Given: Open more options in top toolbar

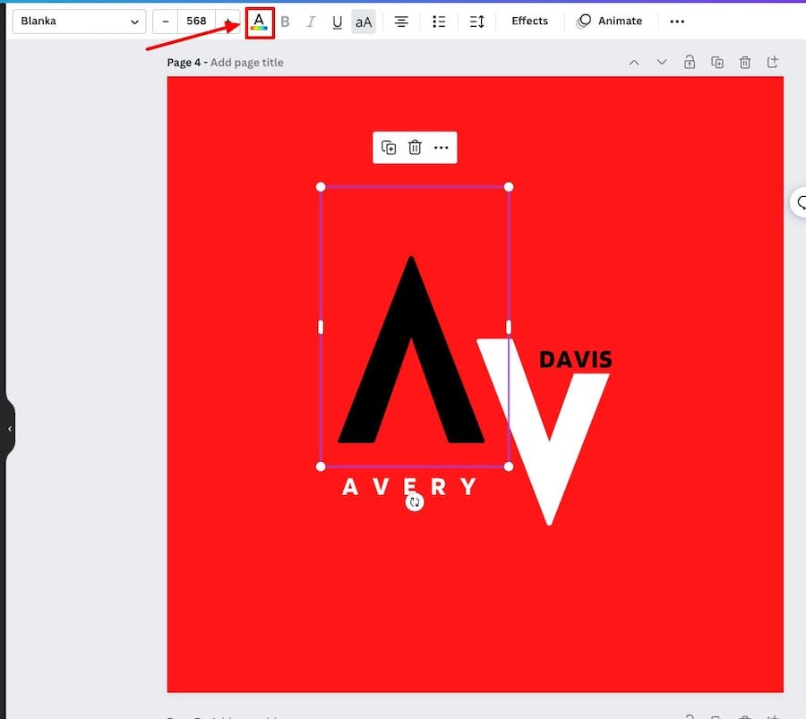Looking at the screenshot, I should click(x=677, y=21).
